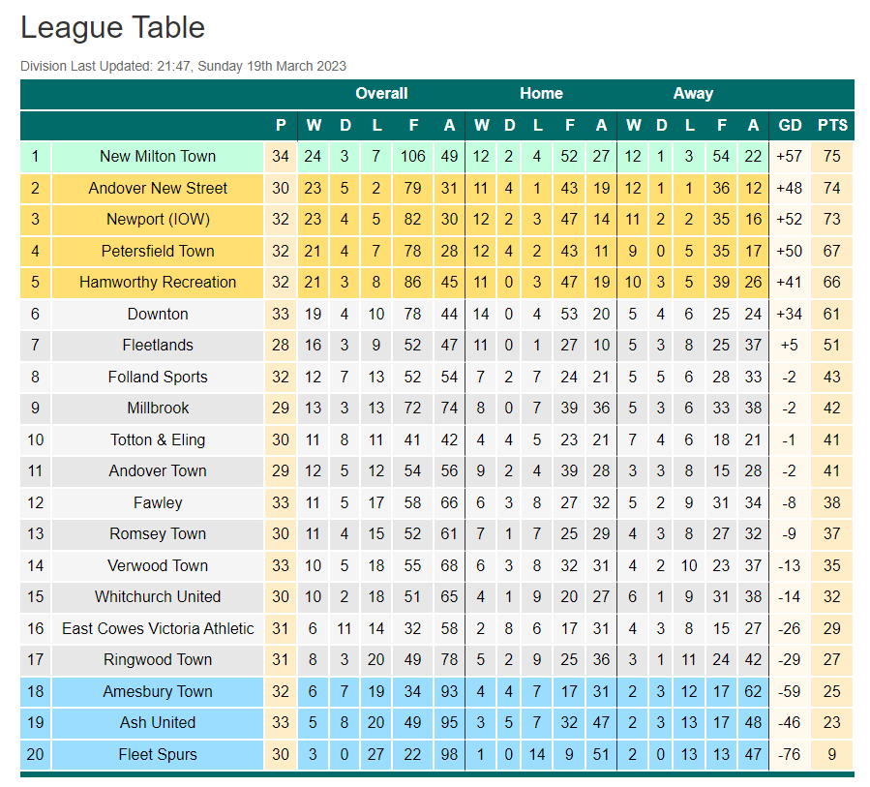Click the Overall column group header
The width and height of the screenshot is (870, 787).
point(381,93)
